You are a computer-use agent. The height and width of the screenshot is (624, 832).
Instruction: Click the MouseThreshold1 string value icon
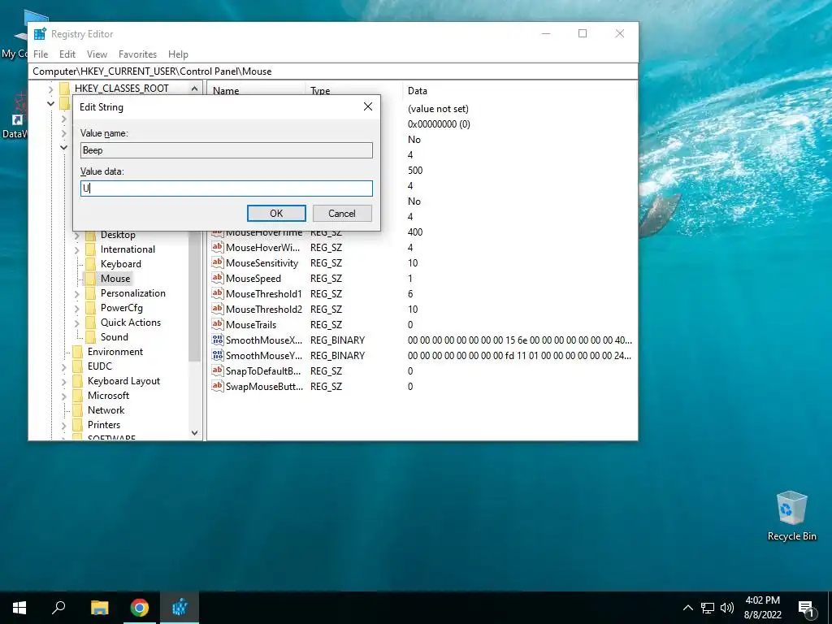[x=217, y=293]
